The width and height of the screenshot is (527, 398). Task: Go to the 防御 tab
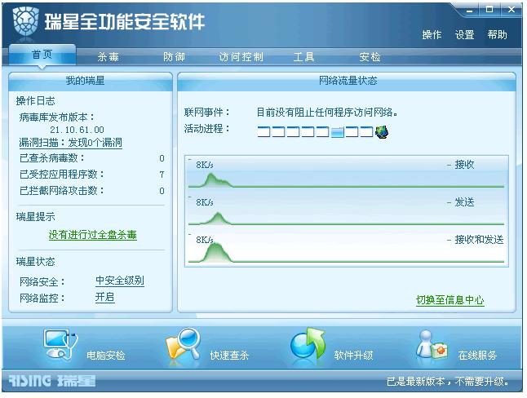(174, 57)
